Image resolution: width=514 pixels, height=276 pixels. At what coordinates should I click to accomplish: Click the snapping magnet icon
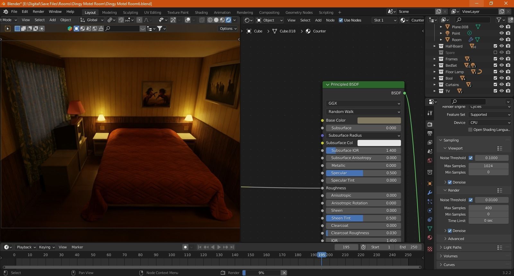pos(121,20)
